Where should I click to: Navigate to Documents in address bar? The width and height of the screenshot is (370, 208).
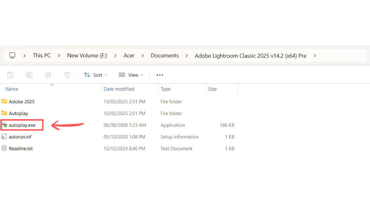coord(165,56)
